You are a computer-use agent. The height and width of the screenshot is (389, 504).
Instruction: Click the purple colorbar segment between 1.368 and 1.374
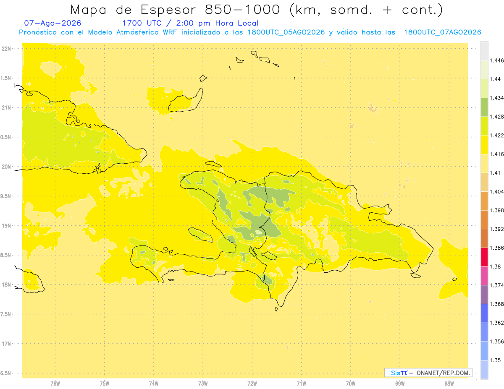(x=484, y=295)
